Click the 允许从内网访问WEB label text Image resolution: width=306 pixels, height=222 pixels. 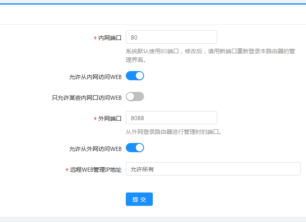coord(95,77)
